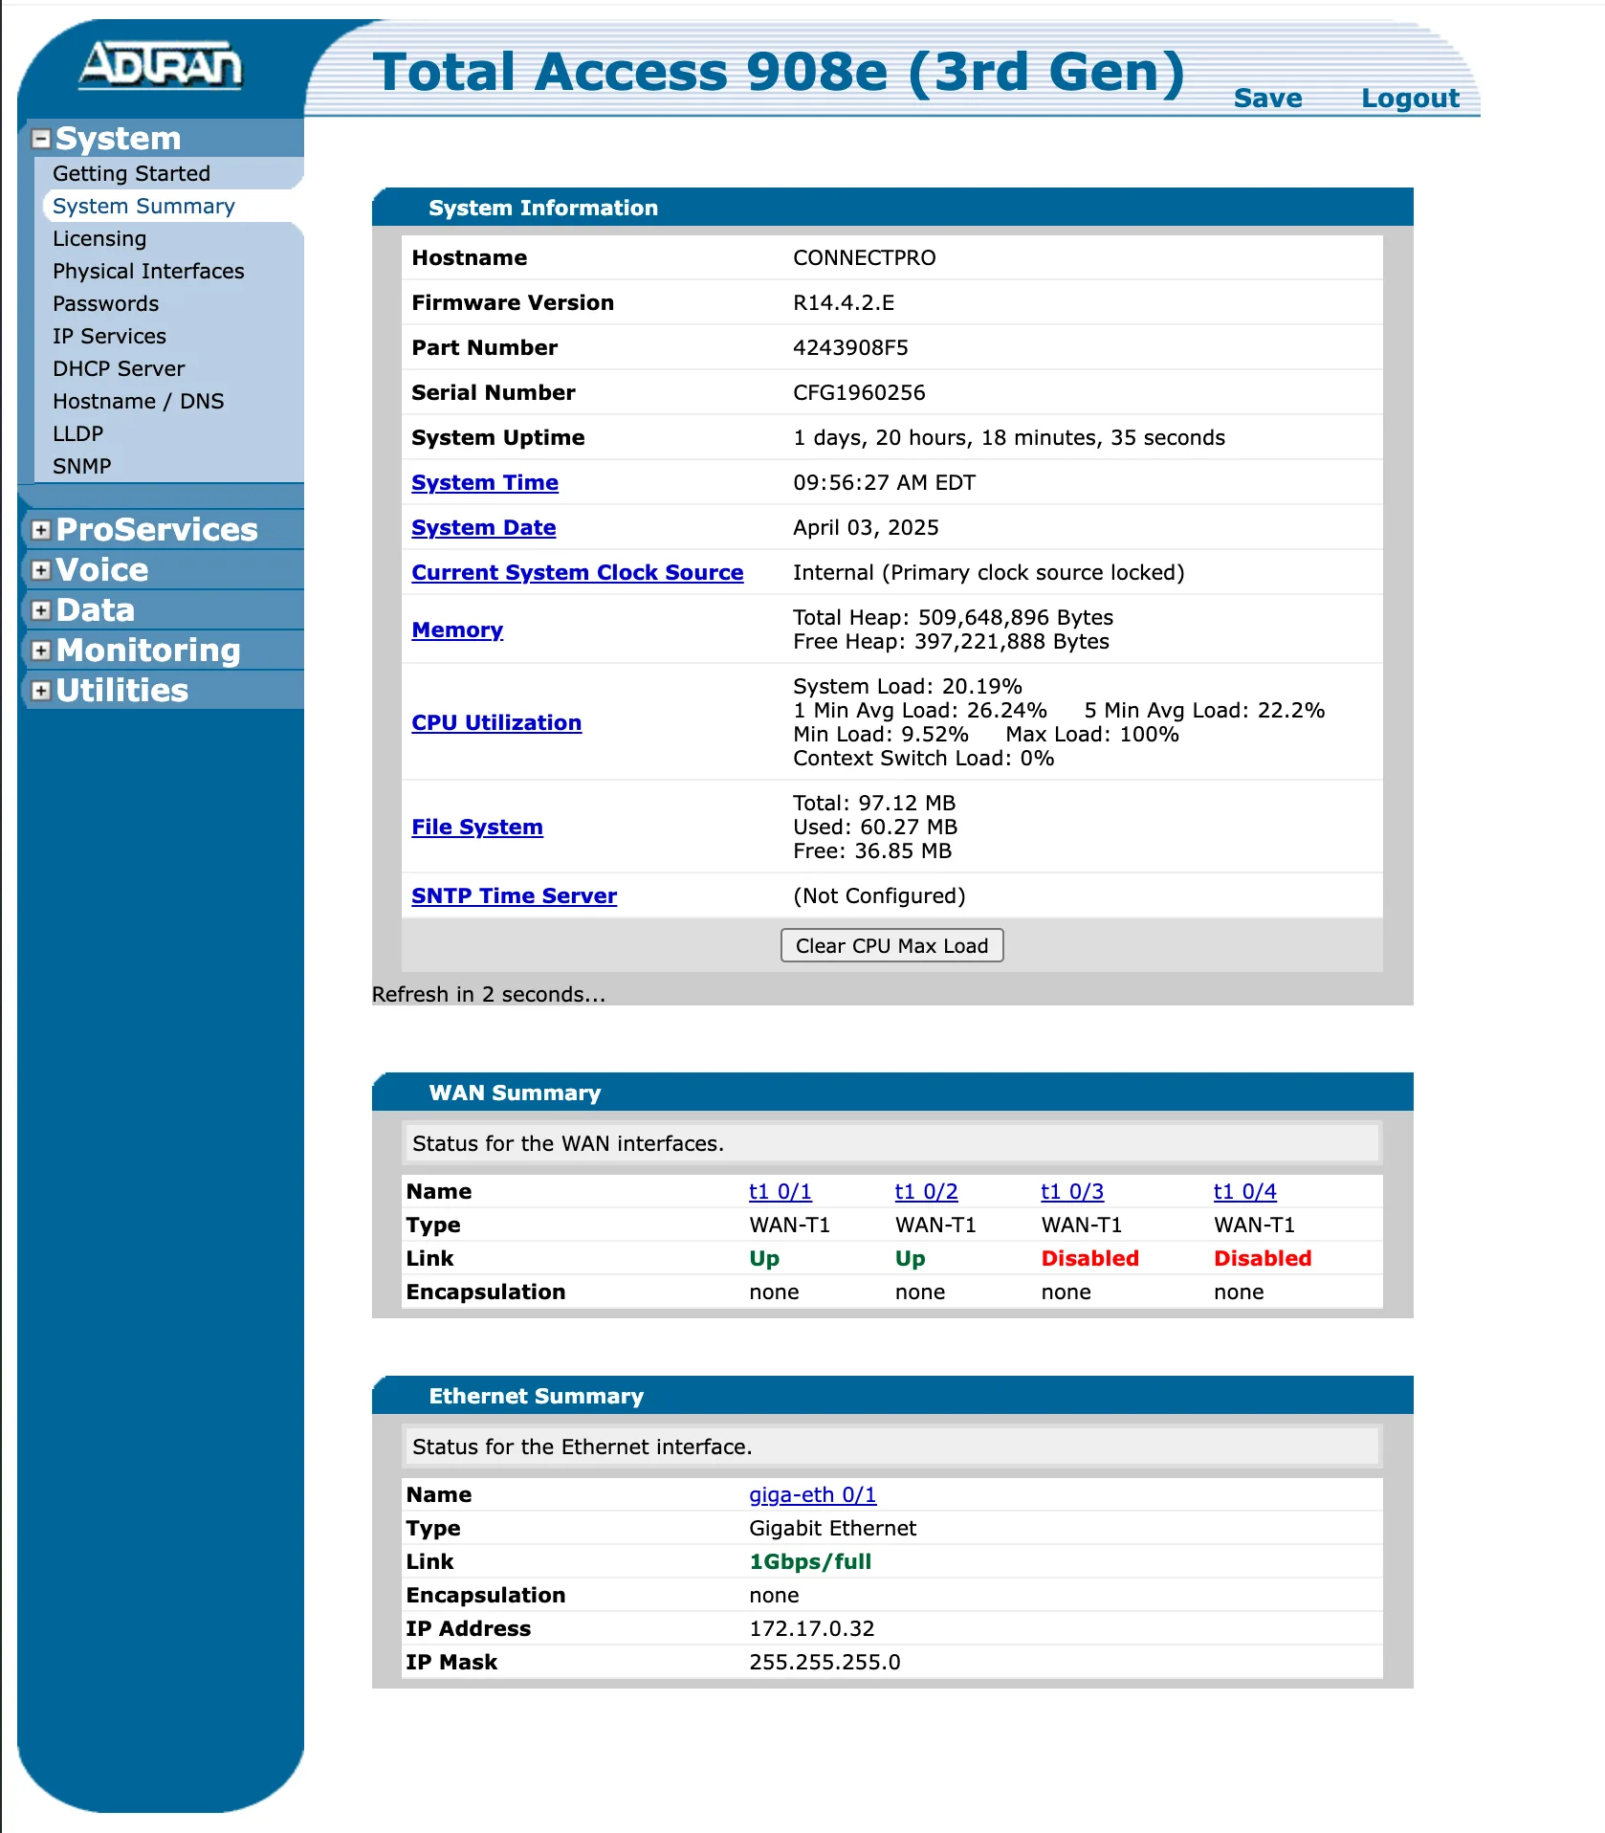Open WAN interface t1 0/1
The height and width of the screenshot is (1833, 1605).
pos(780,1192)
